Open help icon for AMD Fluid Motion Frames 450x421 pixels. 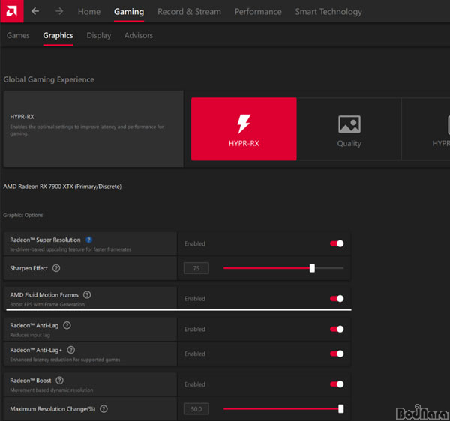87,294
